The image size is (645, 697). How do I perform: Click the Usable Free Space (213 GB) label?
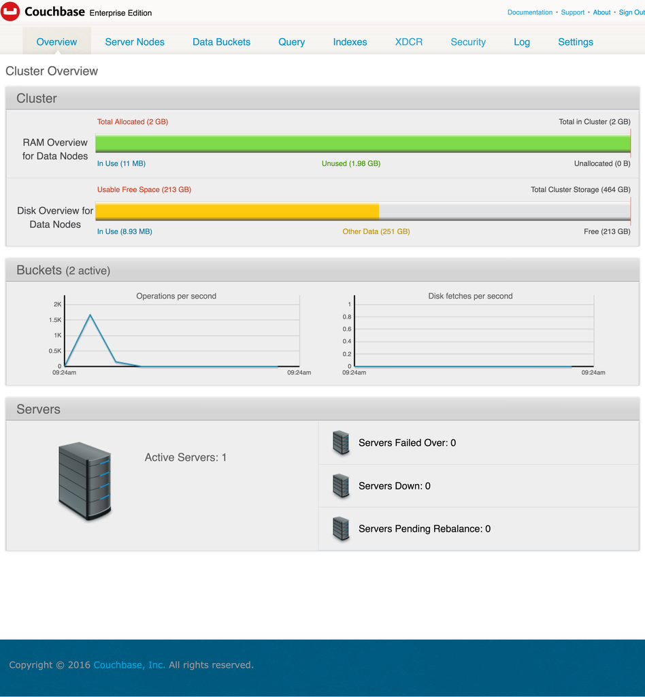click(144, 190)
